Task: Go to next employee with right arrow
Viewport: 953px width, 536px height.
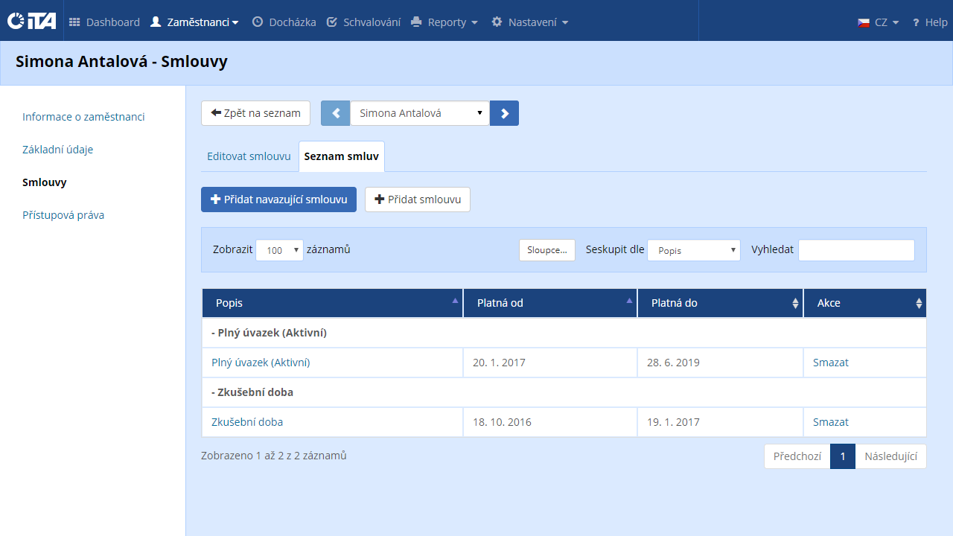Action: (505, 113)
